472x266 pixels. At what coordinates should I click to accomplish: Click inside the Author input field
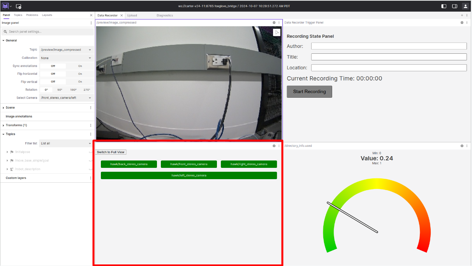(388, 46)
